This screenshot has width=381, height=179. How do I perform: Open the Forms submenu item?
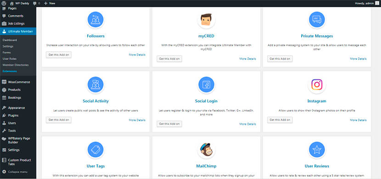tap(6, 53)
